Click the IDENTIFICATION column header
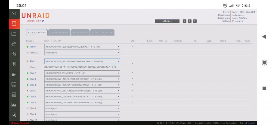Screen dimensions: 272x125 pos(53,41)
